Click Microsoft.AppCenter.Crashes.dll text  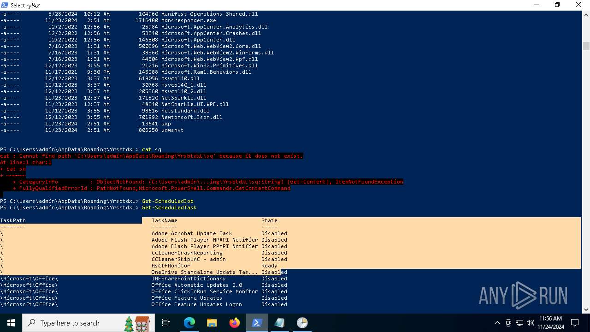211,33
